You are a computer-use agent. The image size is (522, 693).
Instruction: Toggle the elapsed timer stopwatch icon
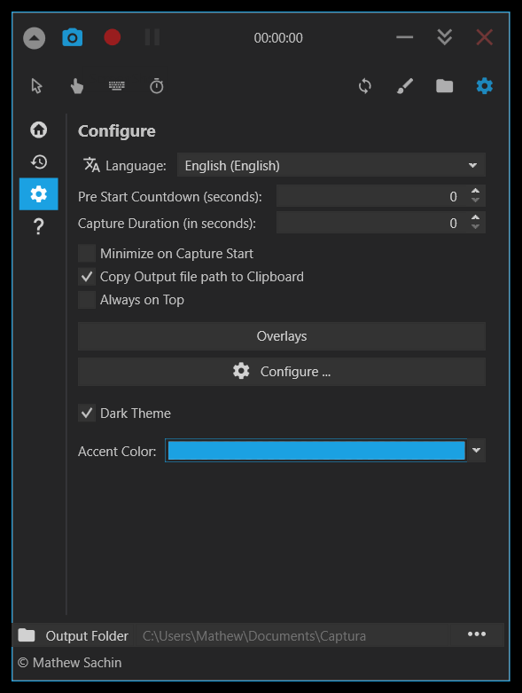click(157, 86)
